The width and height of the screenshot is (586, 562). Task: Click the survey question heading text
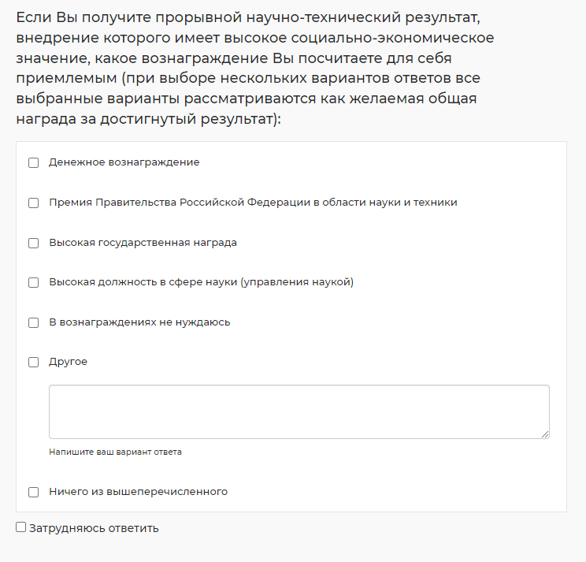click(252, 68)
